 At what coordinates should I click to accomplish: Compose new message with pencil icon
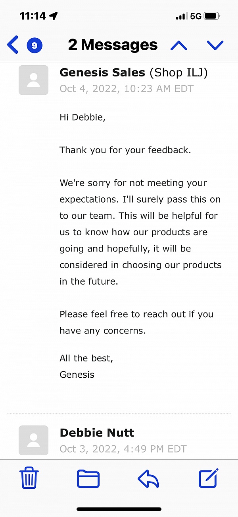(x=209, y=478)
